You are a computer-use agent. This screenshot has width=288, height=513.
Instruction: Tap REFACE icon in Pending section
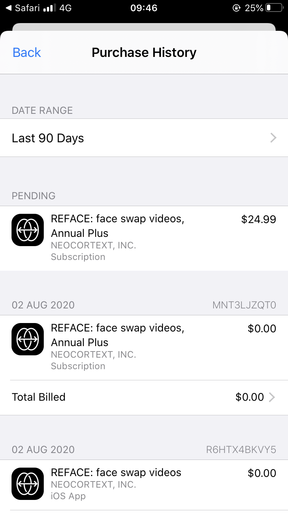click(28, 230)
